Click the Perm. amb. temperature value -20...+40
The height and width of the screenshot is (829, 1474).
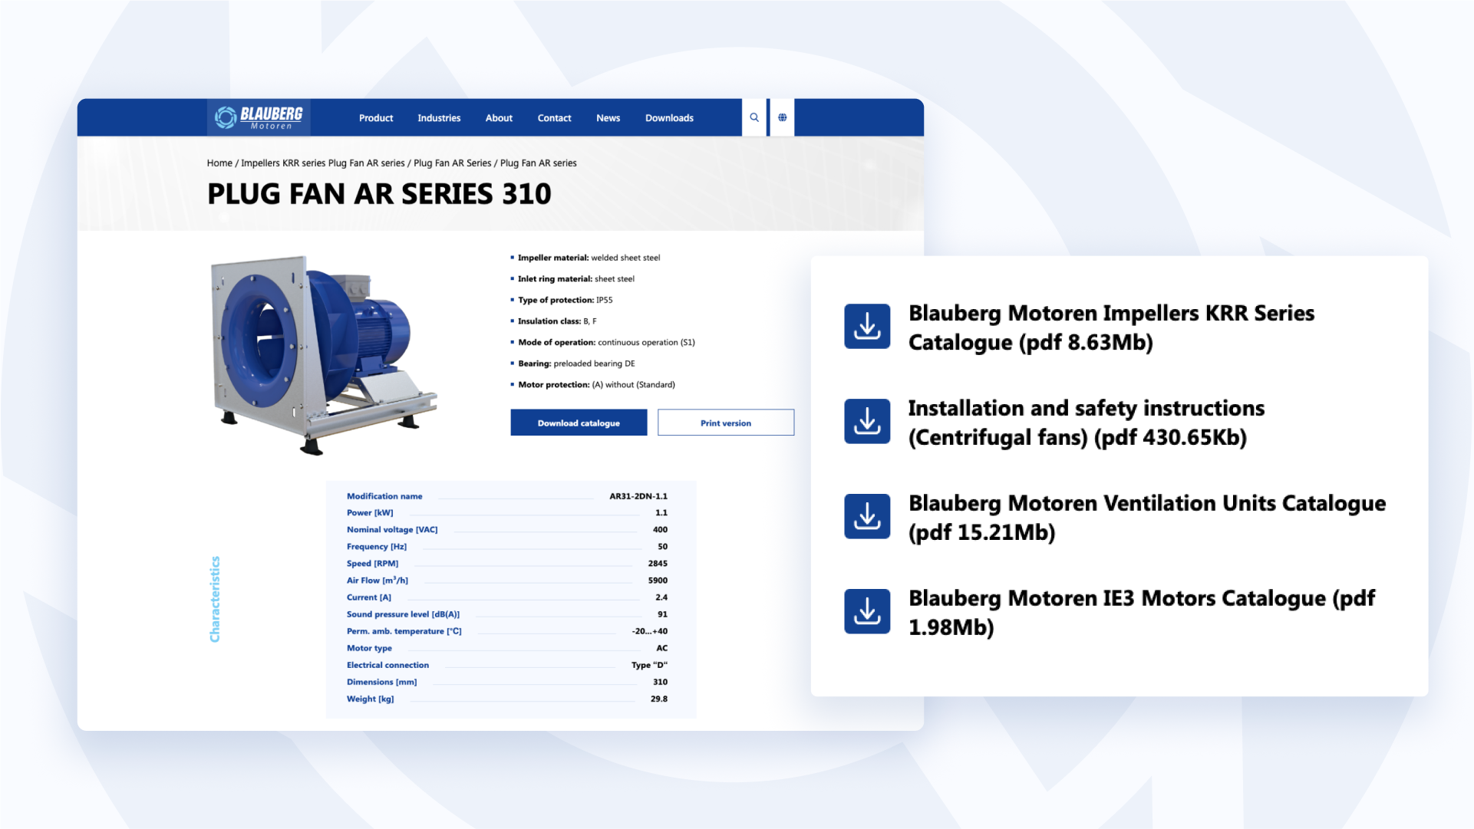[650, 631]
